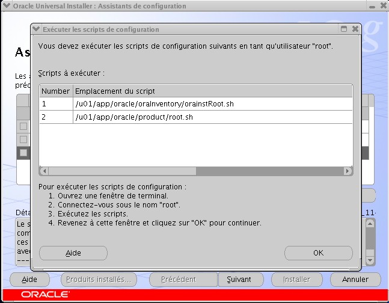Click Aide in the main installer window

point(29,280)
